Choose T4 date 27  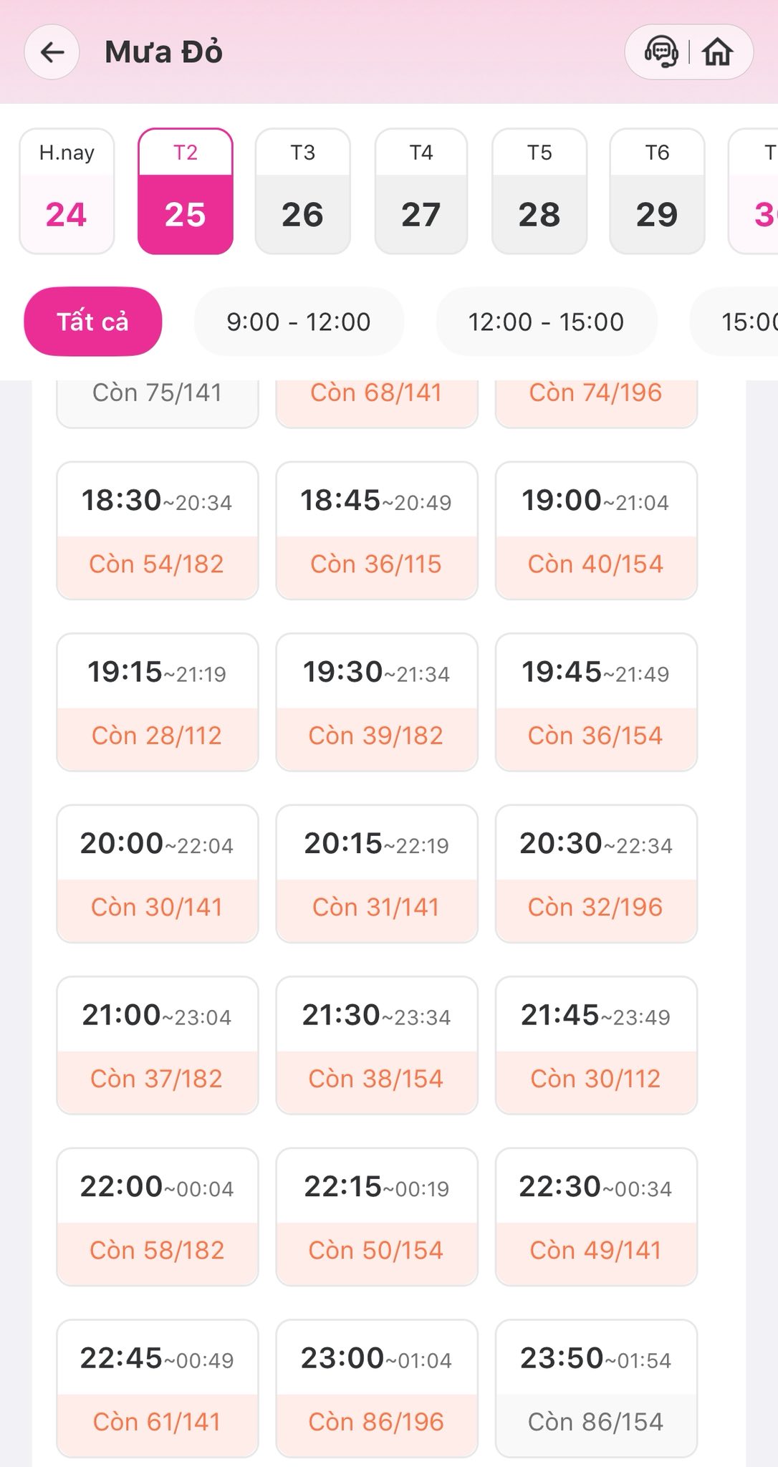[421, 191]
